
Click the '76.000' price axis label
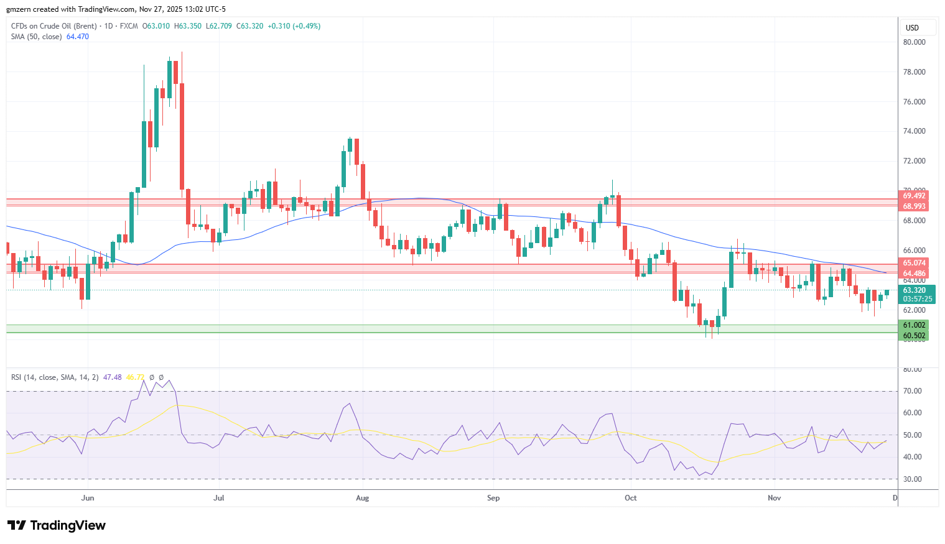(x=914, y=102)
